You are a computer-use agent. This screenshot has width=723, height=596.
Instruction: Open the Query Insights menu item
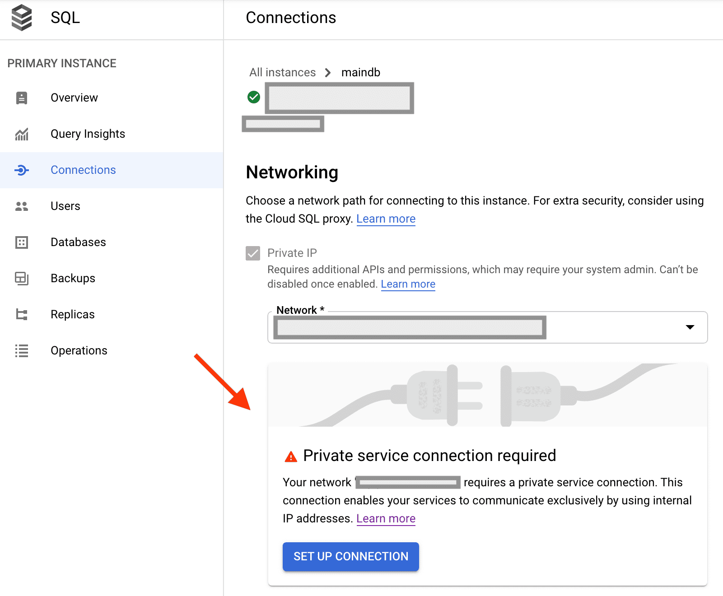(x=88, y=134)
